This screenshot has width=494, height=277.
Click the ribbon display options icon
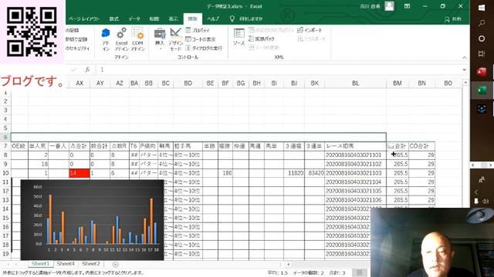point(407,6)
